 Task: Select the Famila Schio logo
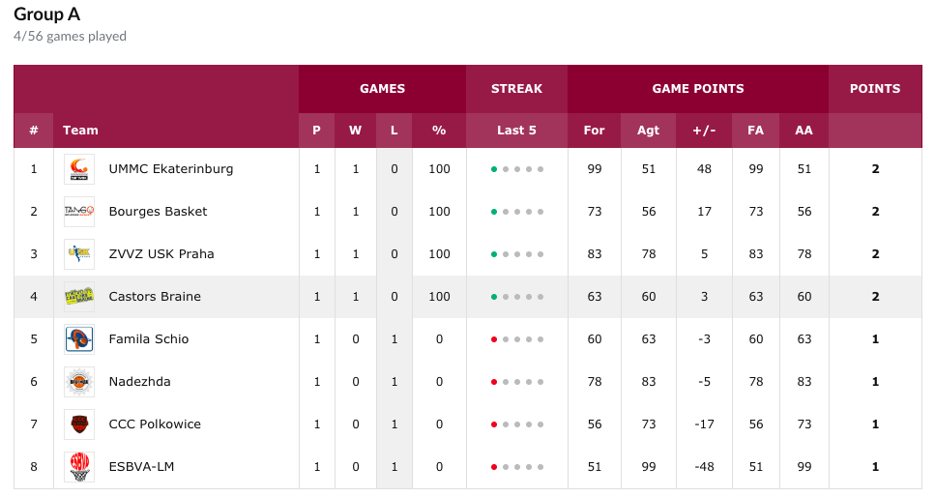(79, 339)
